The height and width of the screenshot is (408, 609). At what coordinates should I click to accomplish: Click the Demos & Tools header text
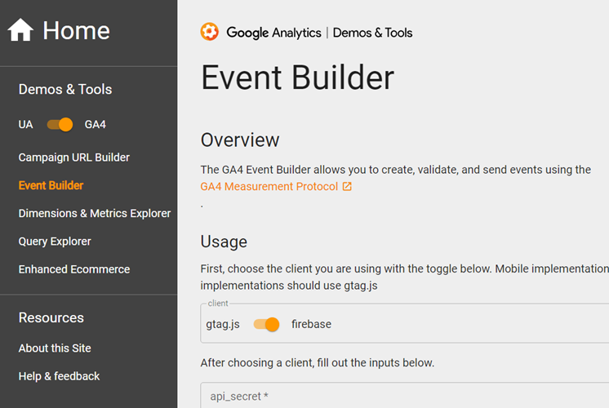pyautogui.click(x=373, y=33)
